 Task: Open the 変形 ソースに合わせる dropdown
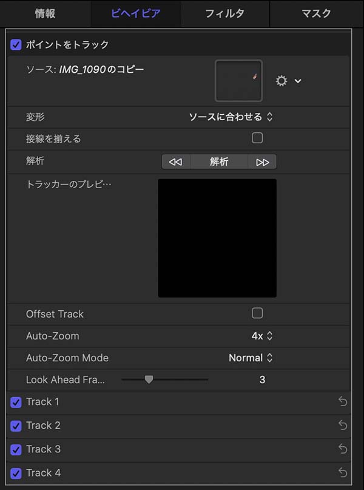click(231, 117)
